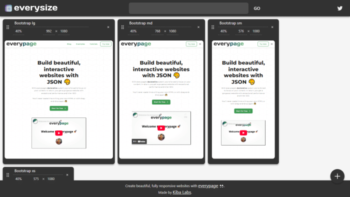Visit the Kiba Labs link
350x197 pixels.
click(182, 192)
